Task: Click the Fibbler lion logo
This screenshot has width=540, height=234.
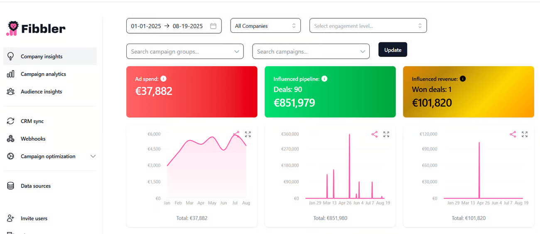Action: tap(12, 28)
